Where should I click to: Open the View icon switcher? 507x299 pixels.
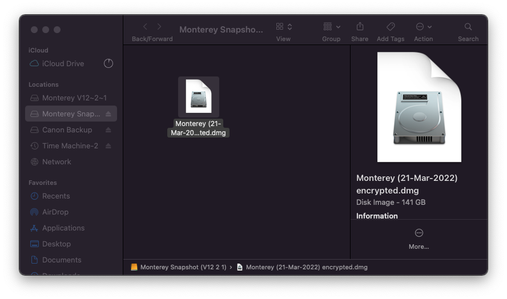284,27
